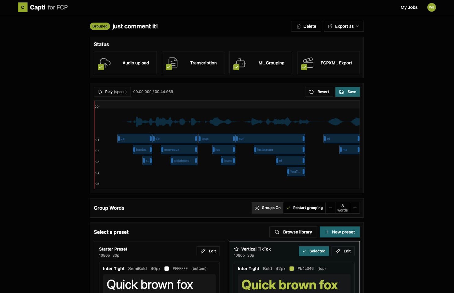Screen dimensions: 454x293
Task: Click the New preset button
Action: pyautogui.click(x=340, y=232)
